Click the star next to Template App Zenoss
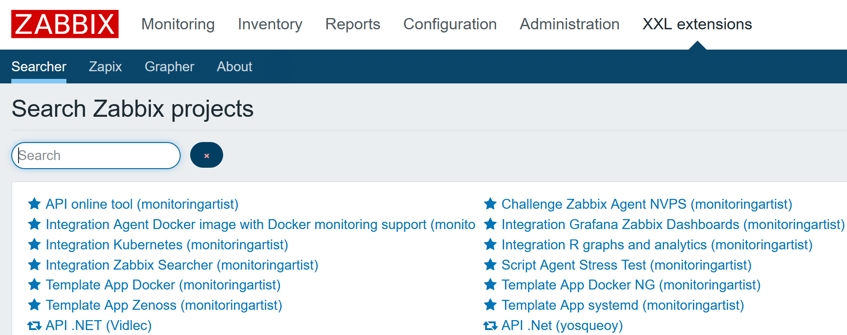Screen dimensions: 847x335 [34, 305]
